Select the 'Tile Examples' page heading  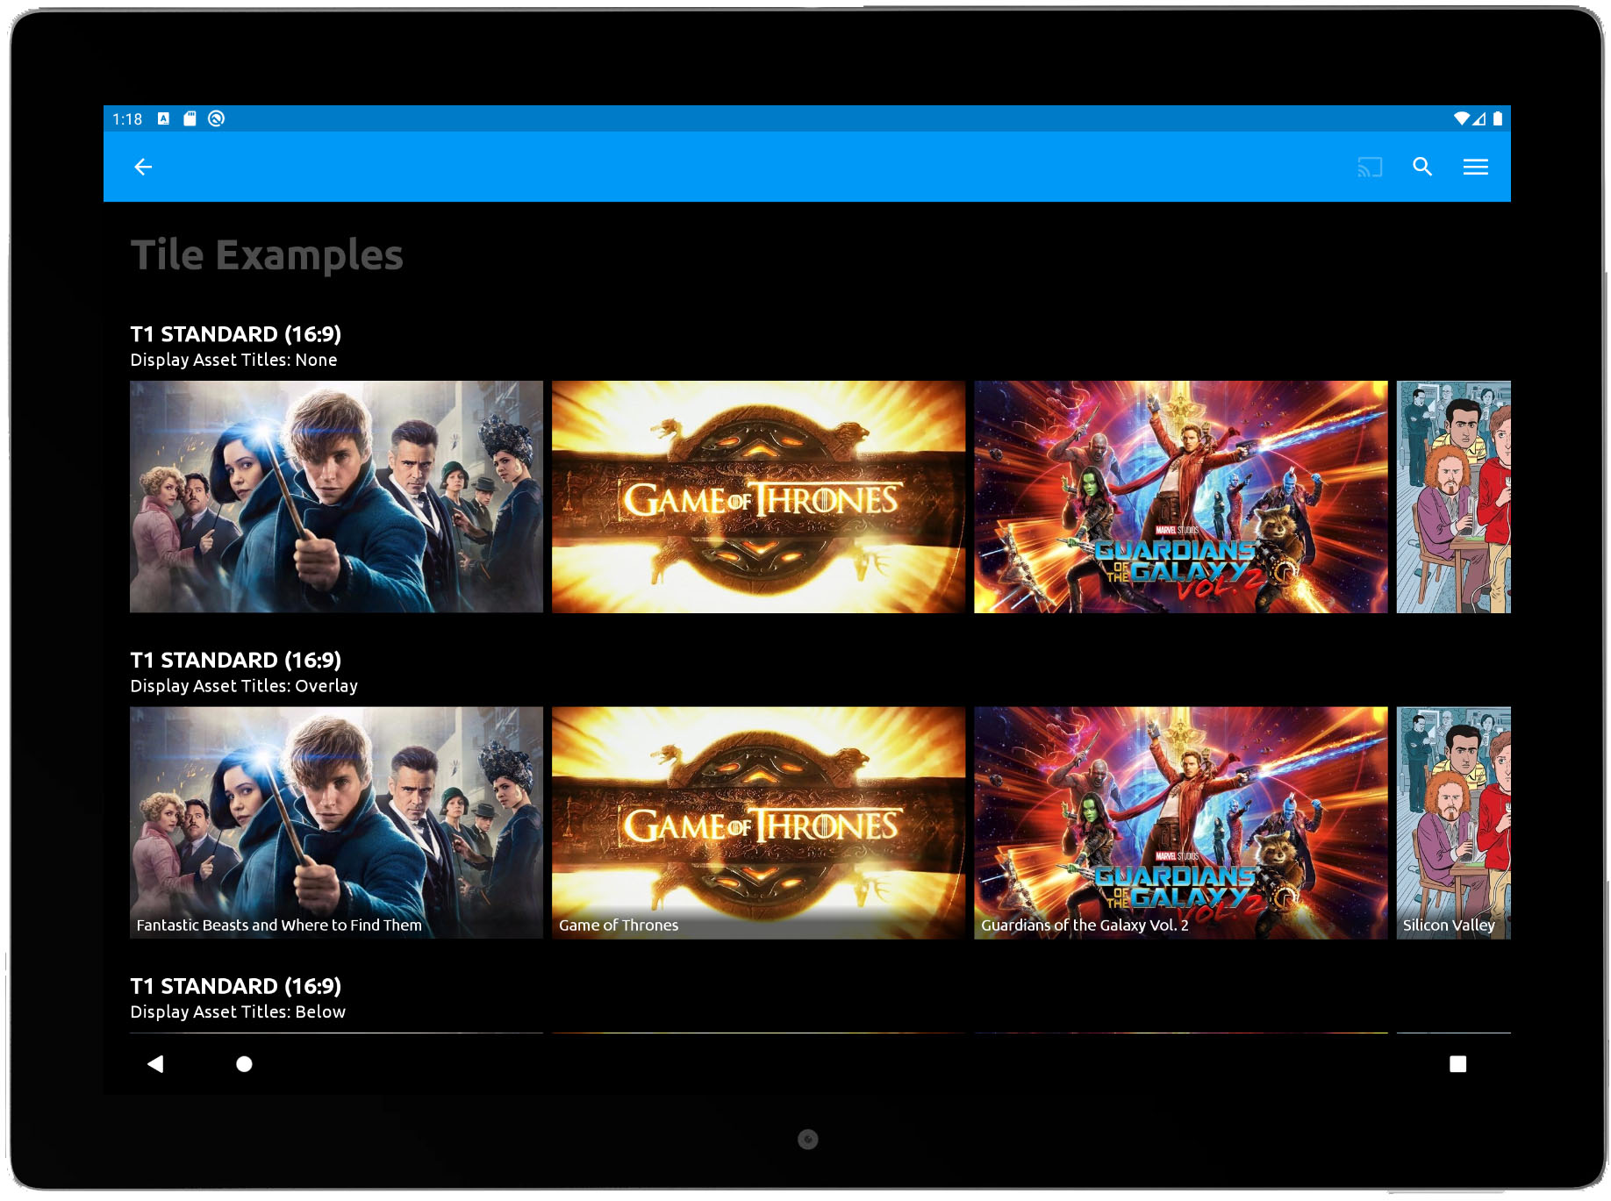pos(267,255)
